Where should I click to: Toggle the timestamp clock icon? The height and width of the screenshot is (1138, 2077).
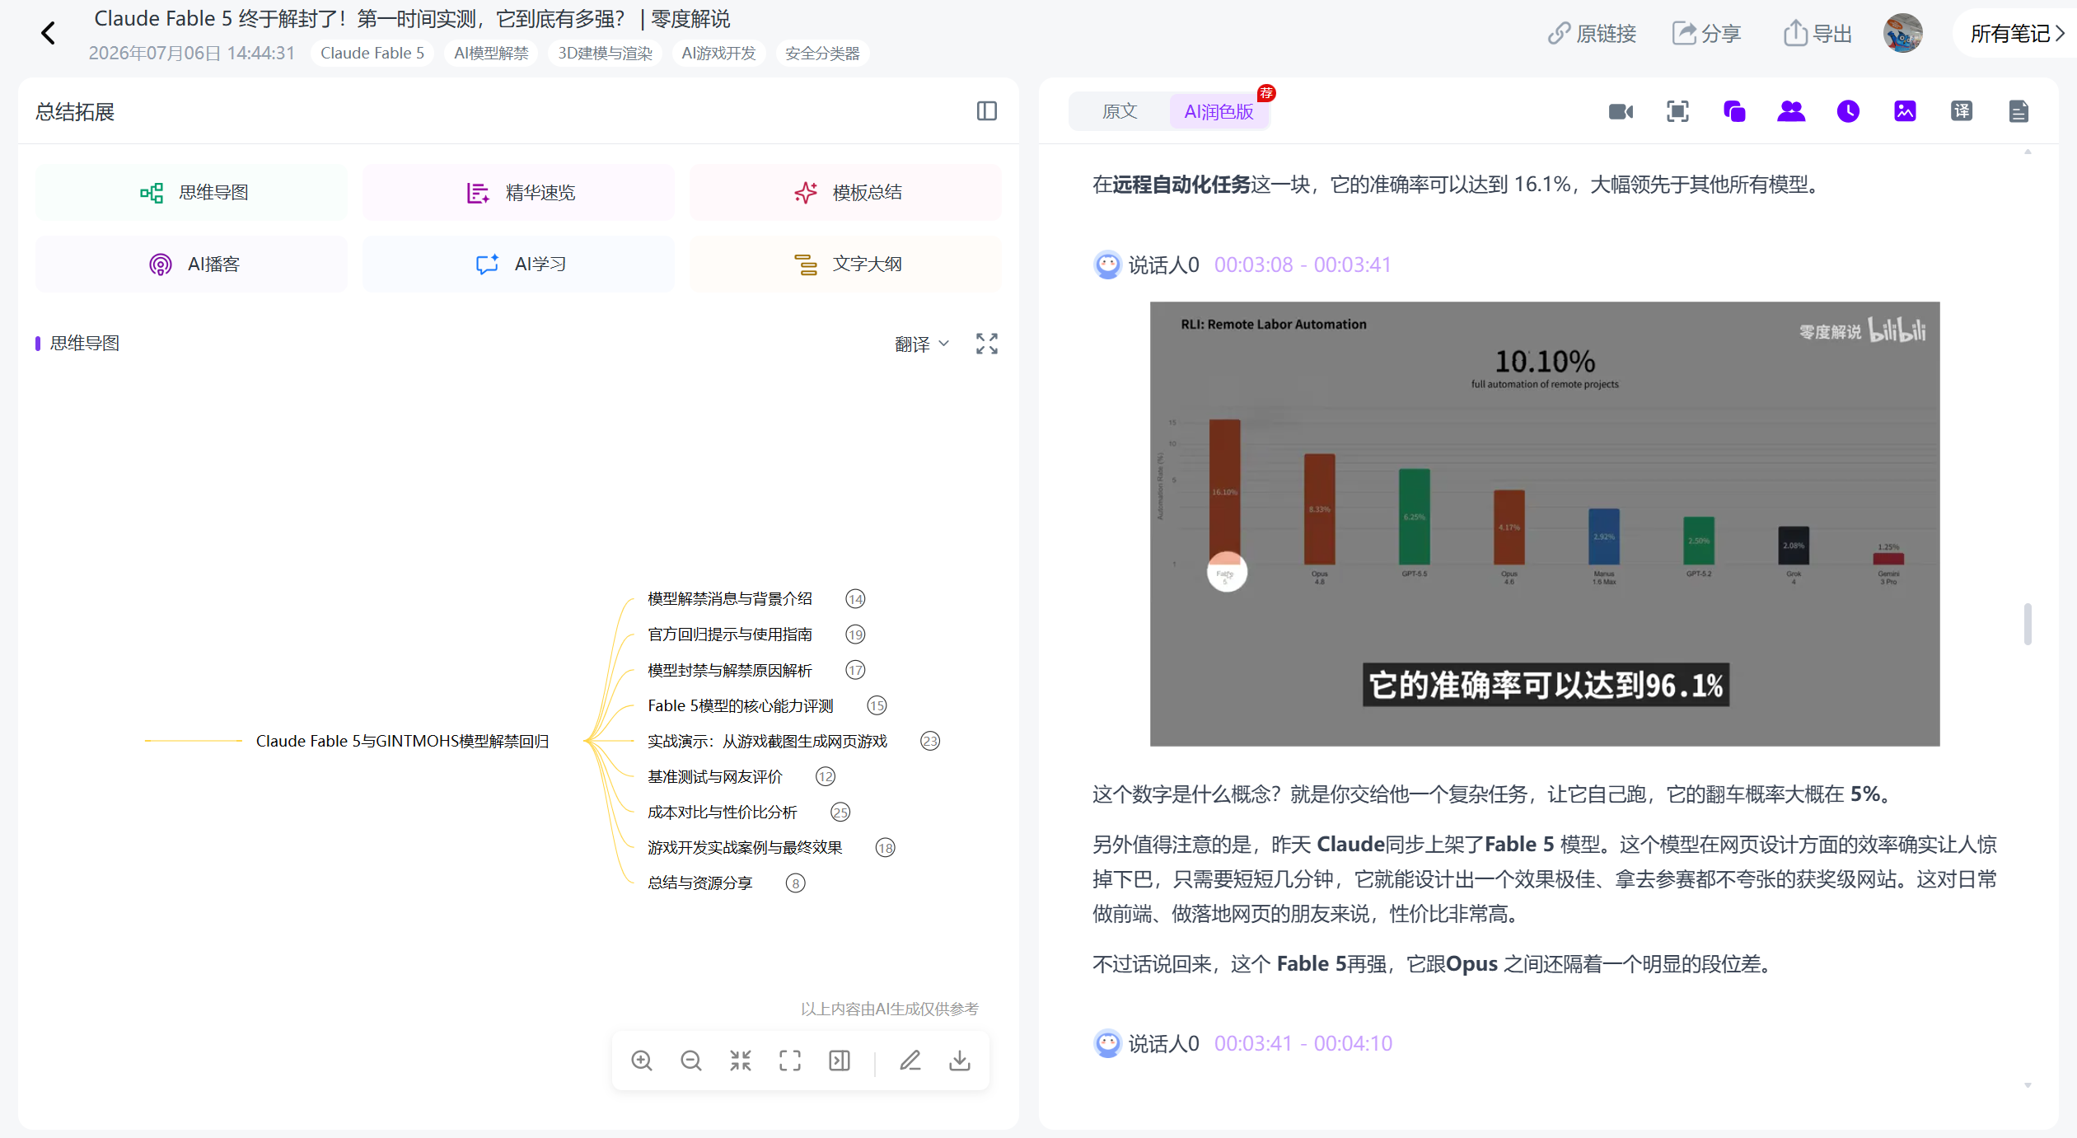1848,111
